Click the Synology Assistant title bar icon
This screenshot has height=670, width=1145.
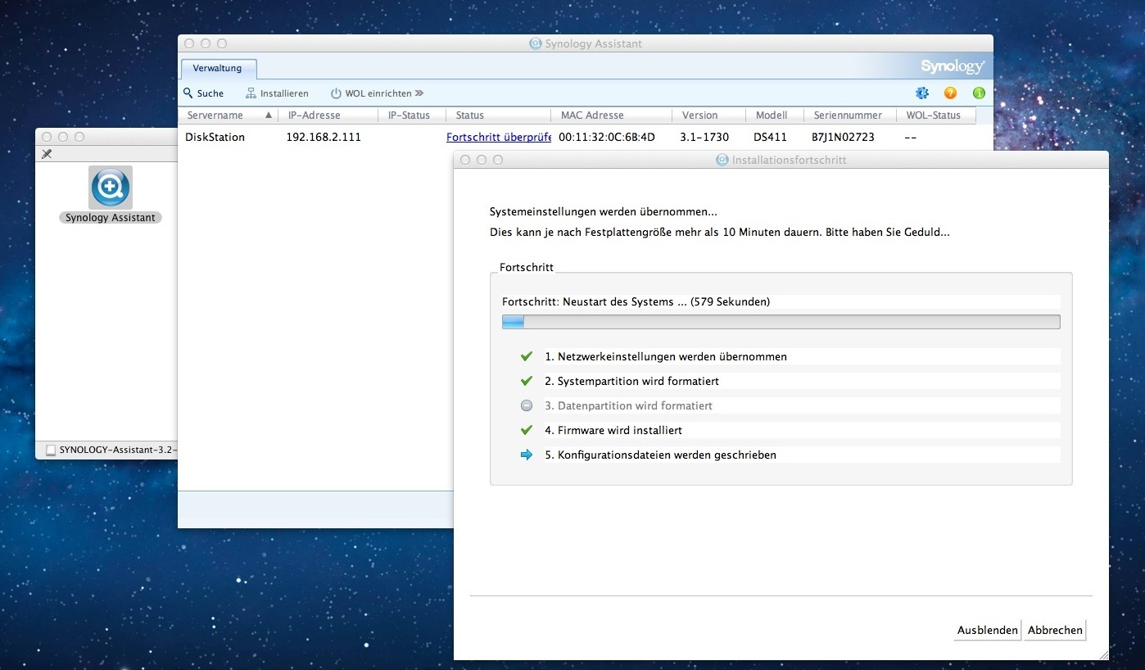(x=536, y=43)
